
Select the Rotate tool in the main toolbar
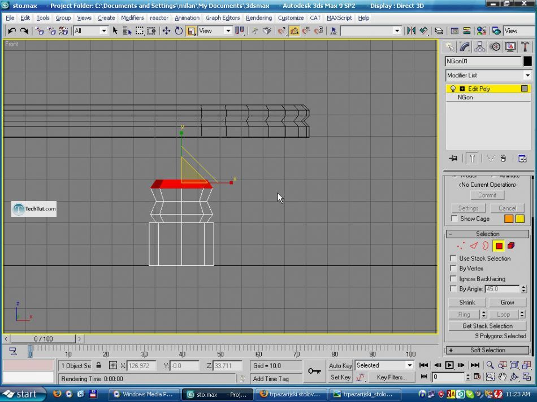(x=179, y=30)
